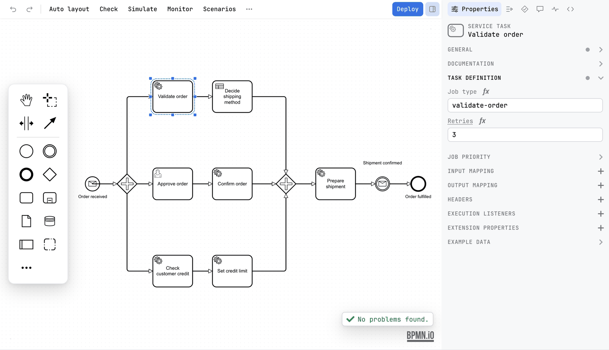
Task: Open the comments panel icon
Action: (540, 9)
